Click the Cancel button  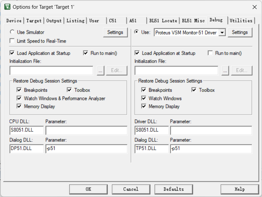click(x=131, y=189)
